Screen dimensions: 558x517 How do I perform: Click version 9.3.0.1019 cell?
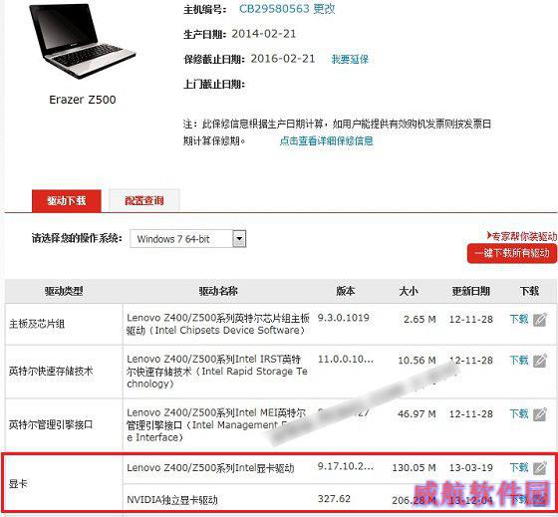coord(344,318)
